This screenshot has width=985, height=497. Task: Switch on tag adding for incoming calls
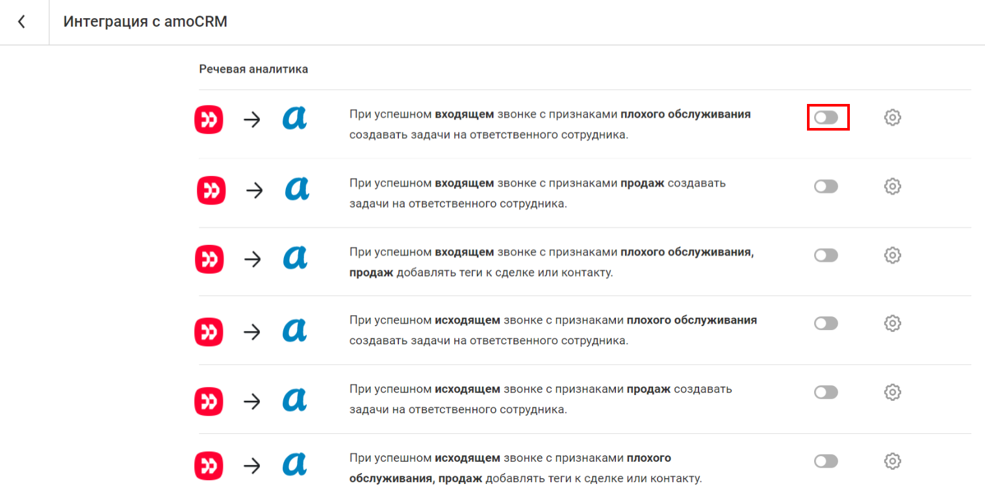(826, 255)
